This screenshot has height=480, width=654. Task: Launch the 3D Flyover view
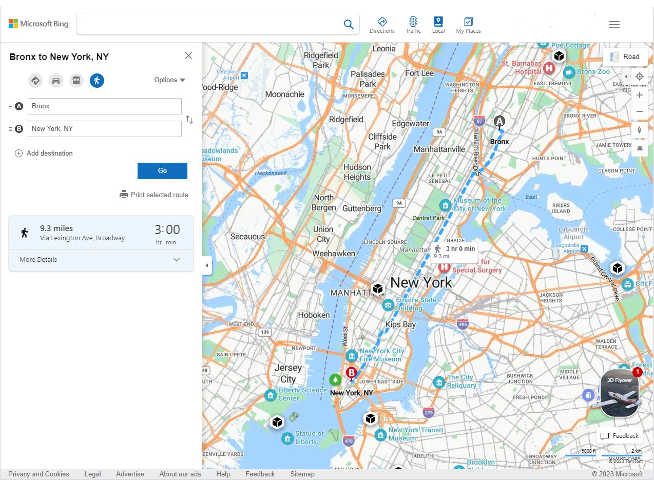pyautogui.click(x=619, y=393)
